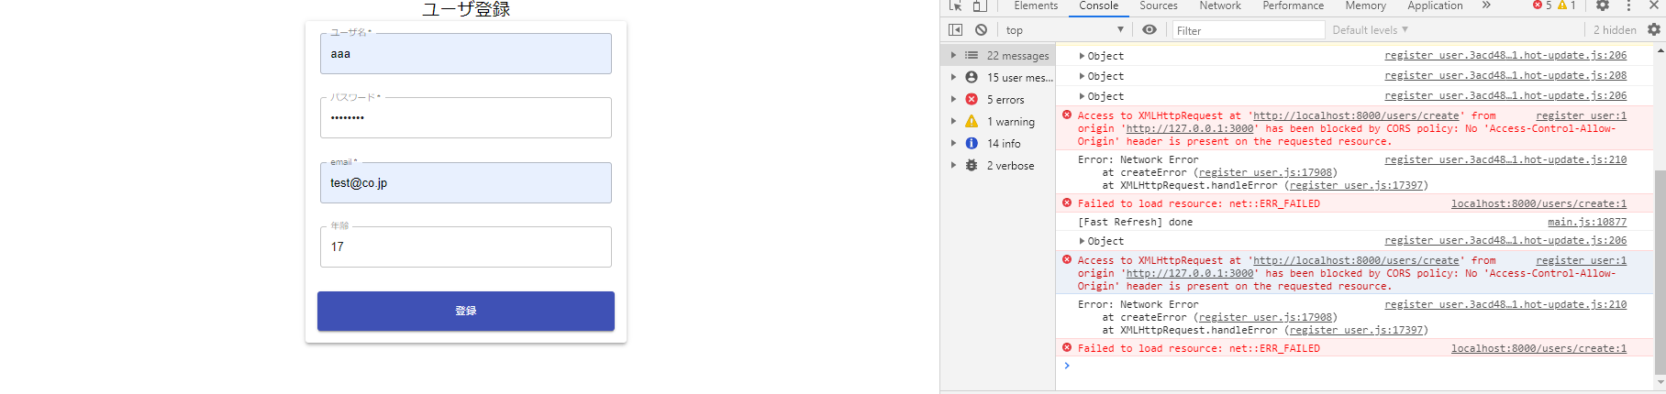Image resolution: width=1666 pixels, height=394 pixels.
Task: Select the inspect element cursor icon
Action: coord(955,5)
